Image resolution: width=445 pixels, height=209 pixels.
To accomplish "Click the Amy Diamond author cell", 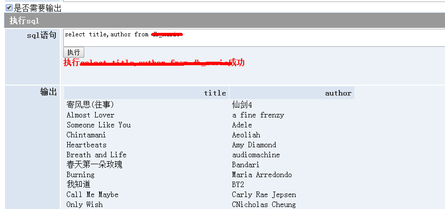I will 254,145.
